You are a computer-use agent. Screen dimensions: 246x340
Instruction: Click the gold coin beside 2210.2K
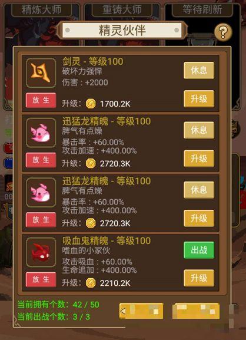[91, 283]
